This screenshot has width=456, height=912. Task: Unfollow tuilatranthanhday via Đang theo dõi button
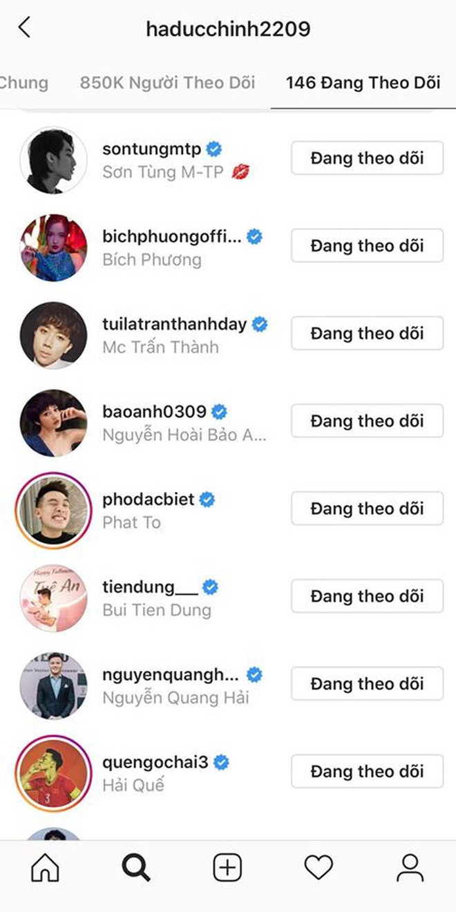click(x=367, y=334)
